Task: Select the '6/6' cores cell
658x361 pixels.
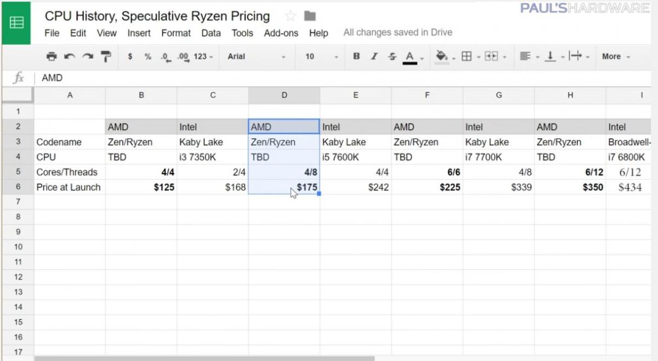Action: pyautogui.click(x=427, y=172)
